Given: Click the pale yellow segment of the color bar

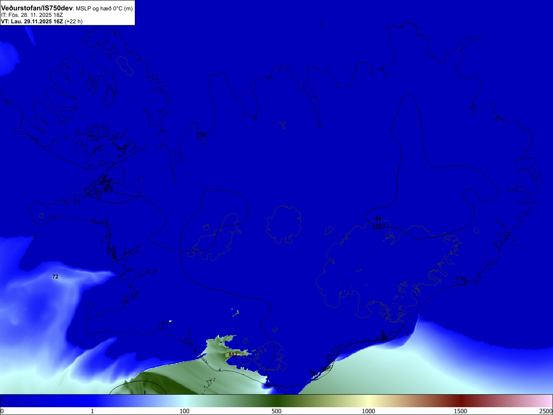Looking at the screenshot, I should click(x=369, y=401).
